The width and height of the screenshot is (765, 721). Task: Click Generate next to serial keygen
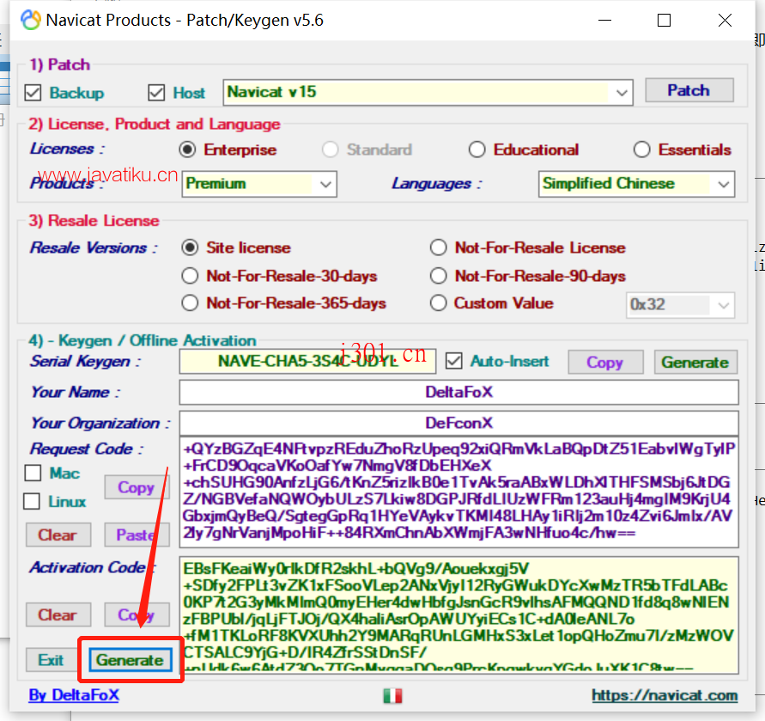[695, 362]
